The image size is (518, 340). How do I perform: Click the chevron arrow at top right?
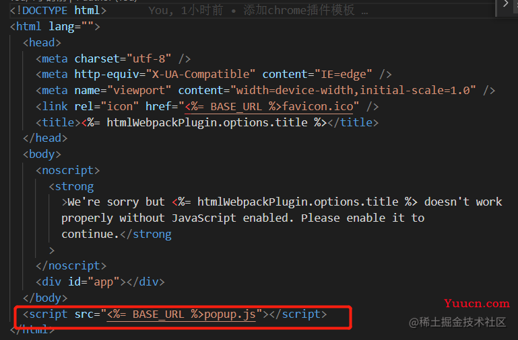coord(505,4)
